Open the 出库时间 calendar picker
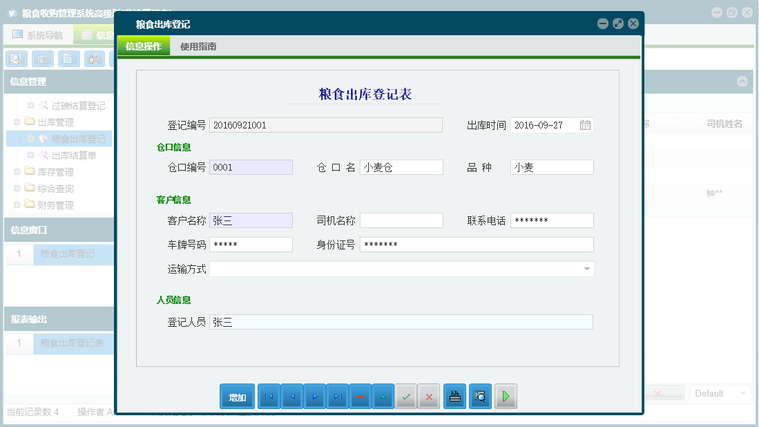Viewport: 759px width, 427px height. tap(585, 125)
